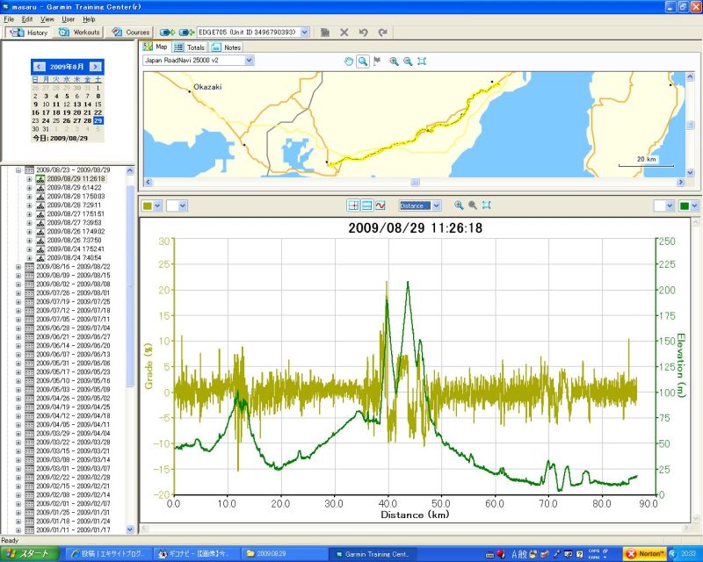Open the Japan RoadNavi map product dropdown
The width and height of the screenshot is (703, 562).
[250, 61]
